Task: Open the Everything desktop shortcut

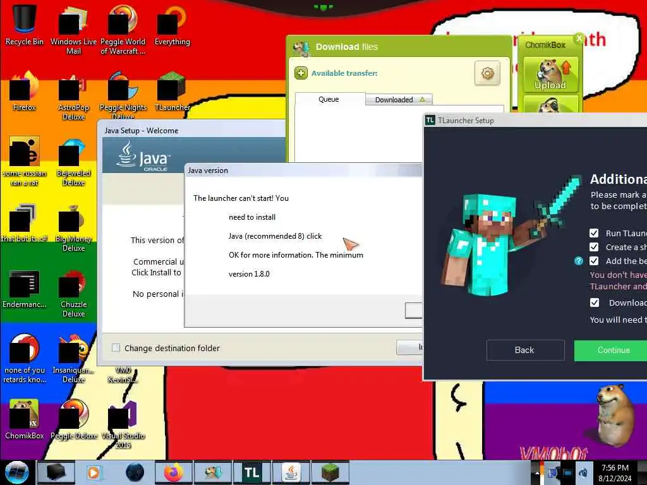Action: coord(172,25)
